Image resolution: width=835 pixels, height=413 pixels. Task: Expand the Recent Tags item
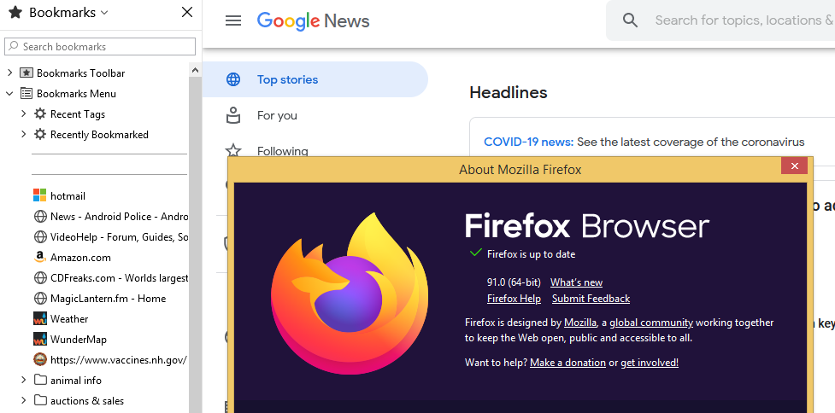[x=23, y=113]
